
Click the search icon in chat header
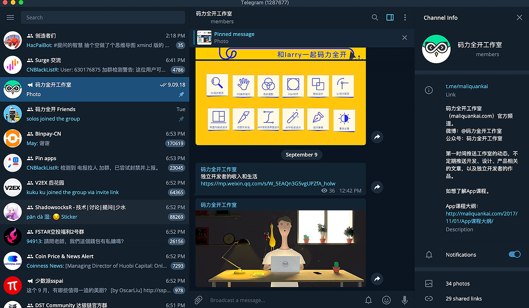(375, 17)
